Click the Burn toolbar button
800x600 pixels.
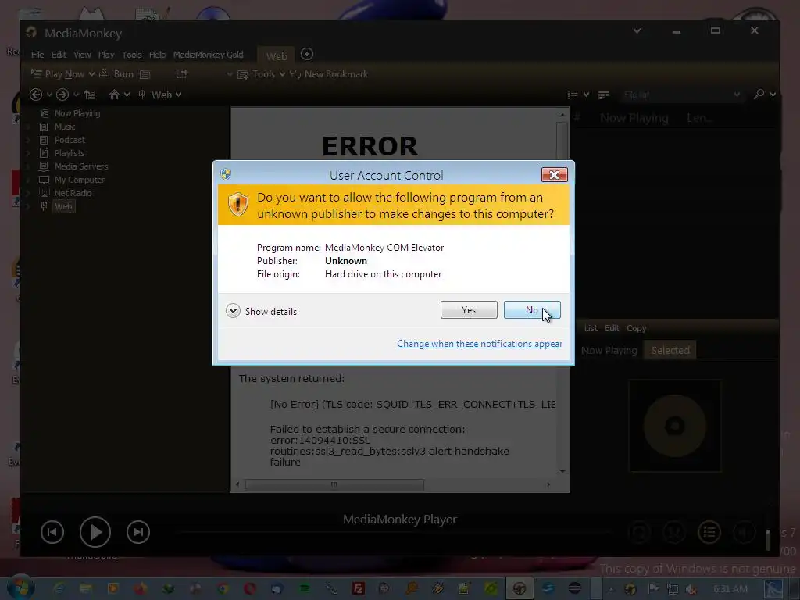(x=116, y=74)
